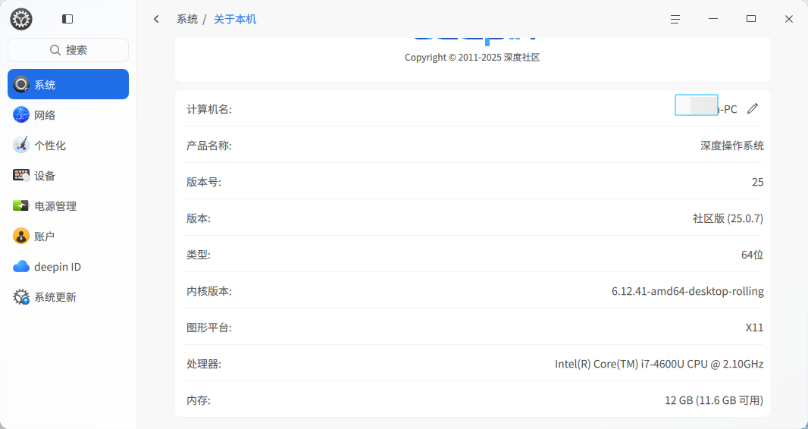Screen dimensions: 808x429
Task: Open 网络 settings
Action: click(x=68, y=115)
